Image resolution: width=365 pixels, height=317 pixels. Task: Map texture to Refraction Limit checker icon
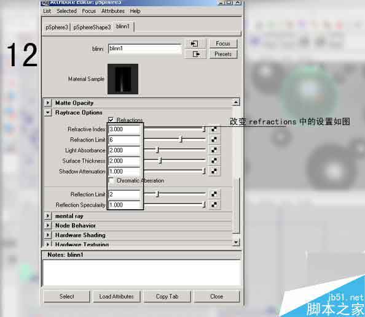click(x=214, y=140)
